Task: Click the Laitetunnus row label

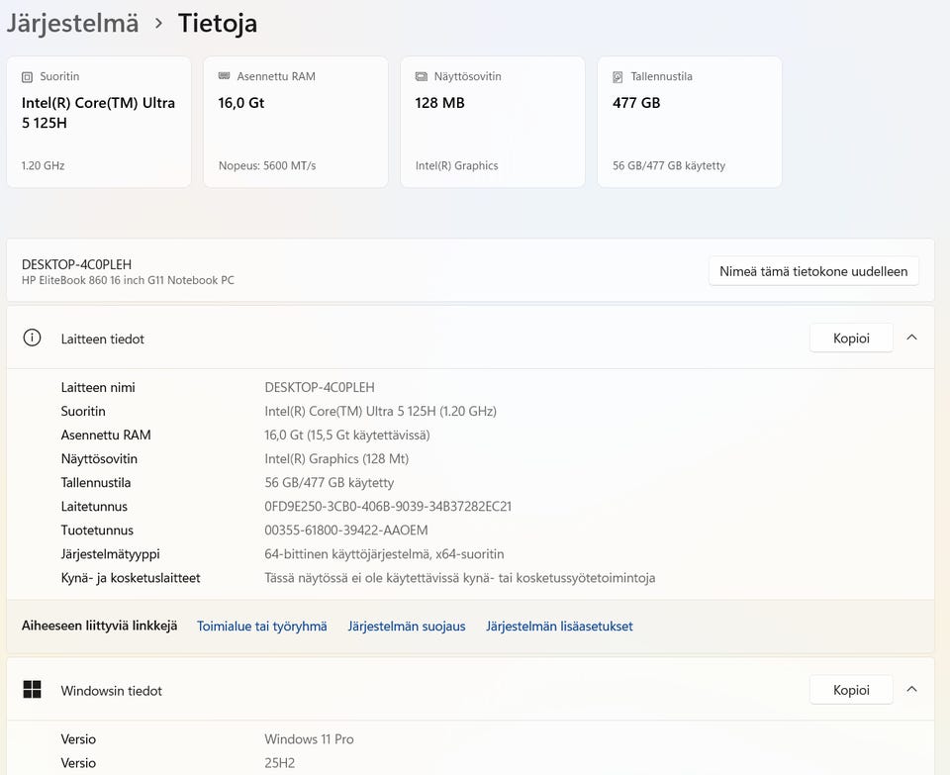Action: point(94,506)
